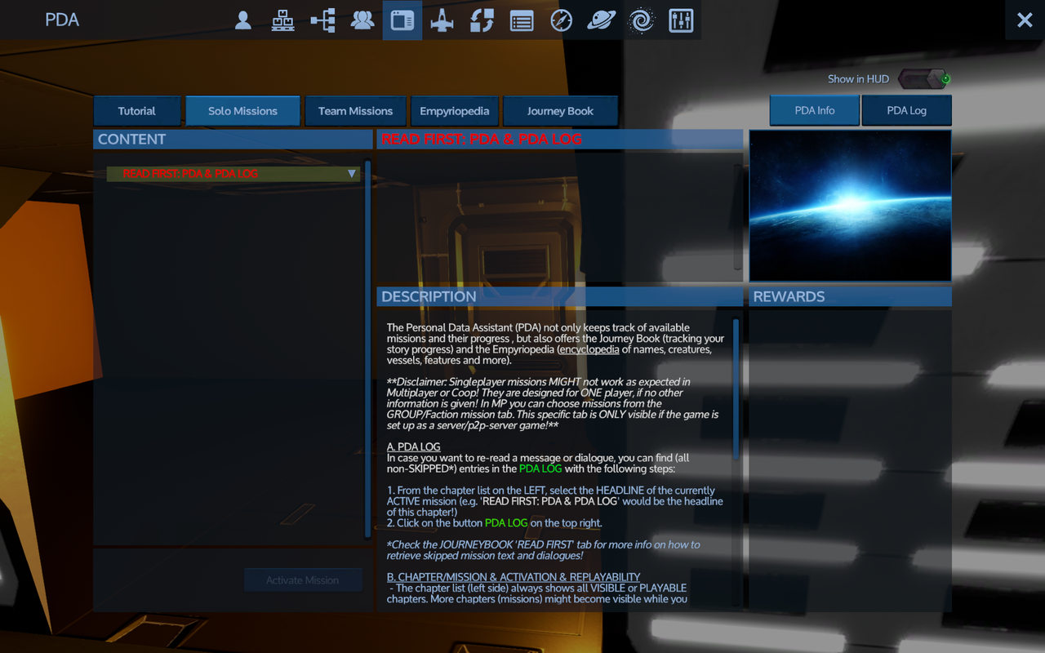Toggle the Show in HUD switch
This screenshot has width=1045, height=653.
pyautogui.click(x=923, y=79)
